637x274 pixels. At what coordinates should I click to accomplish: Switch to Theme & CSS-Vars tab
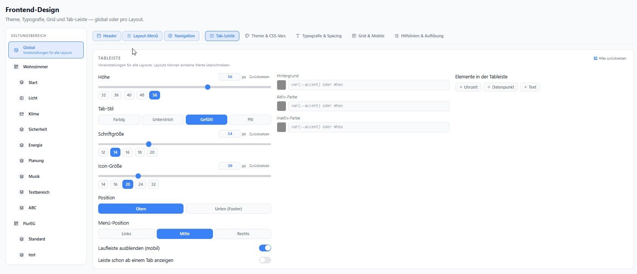click(x=265, y=36)
